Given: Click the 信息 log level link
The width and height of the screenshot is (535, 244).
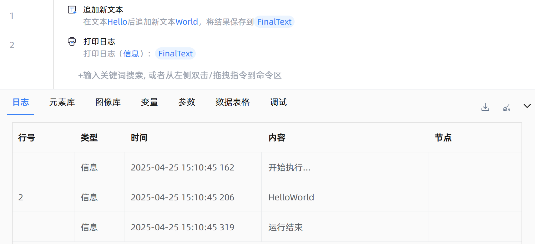Looking at the screenshot, I should [x=131, y=54].
